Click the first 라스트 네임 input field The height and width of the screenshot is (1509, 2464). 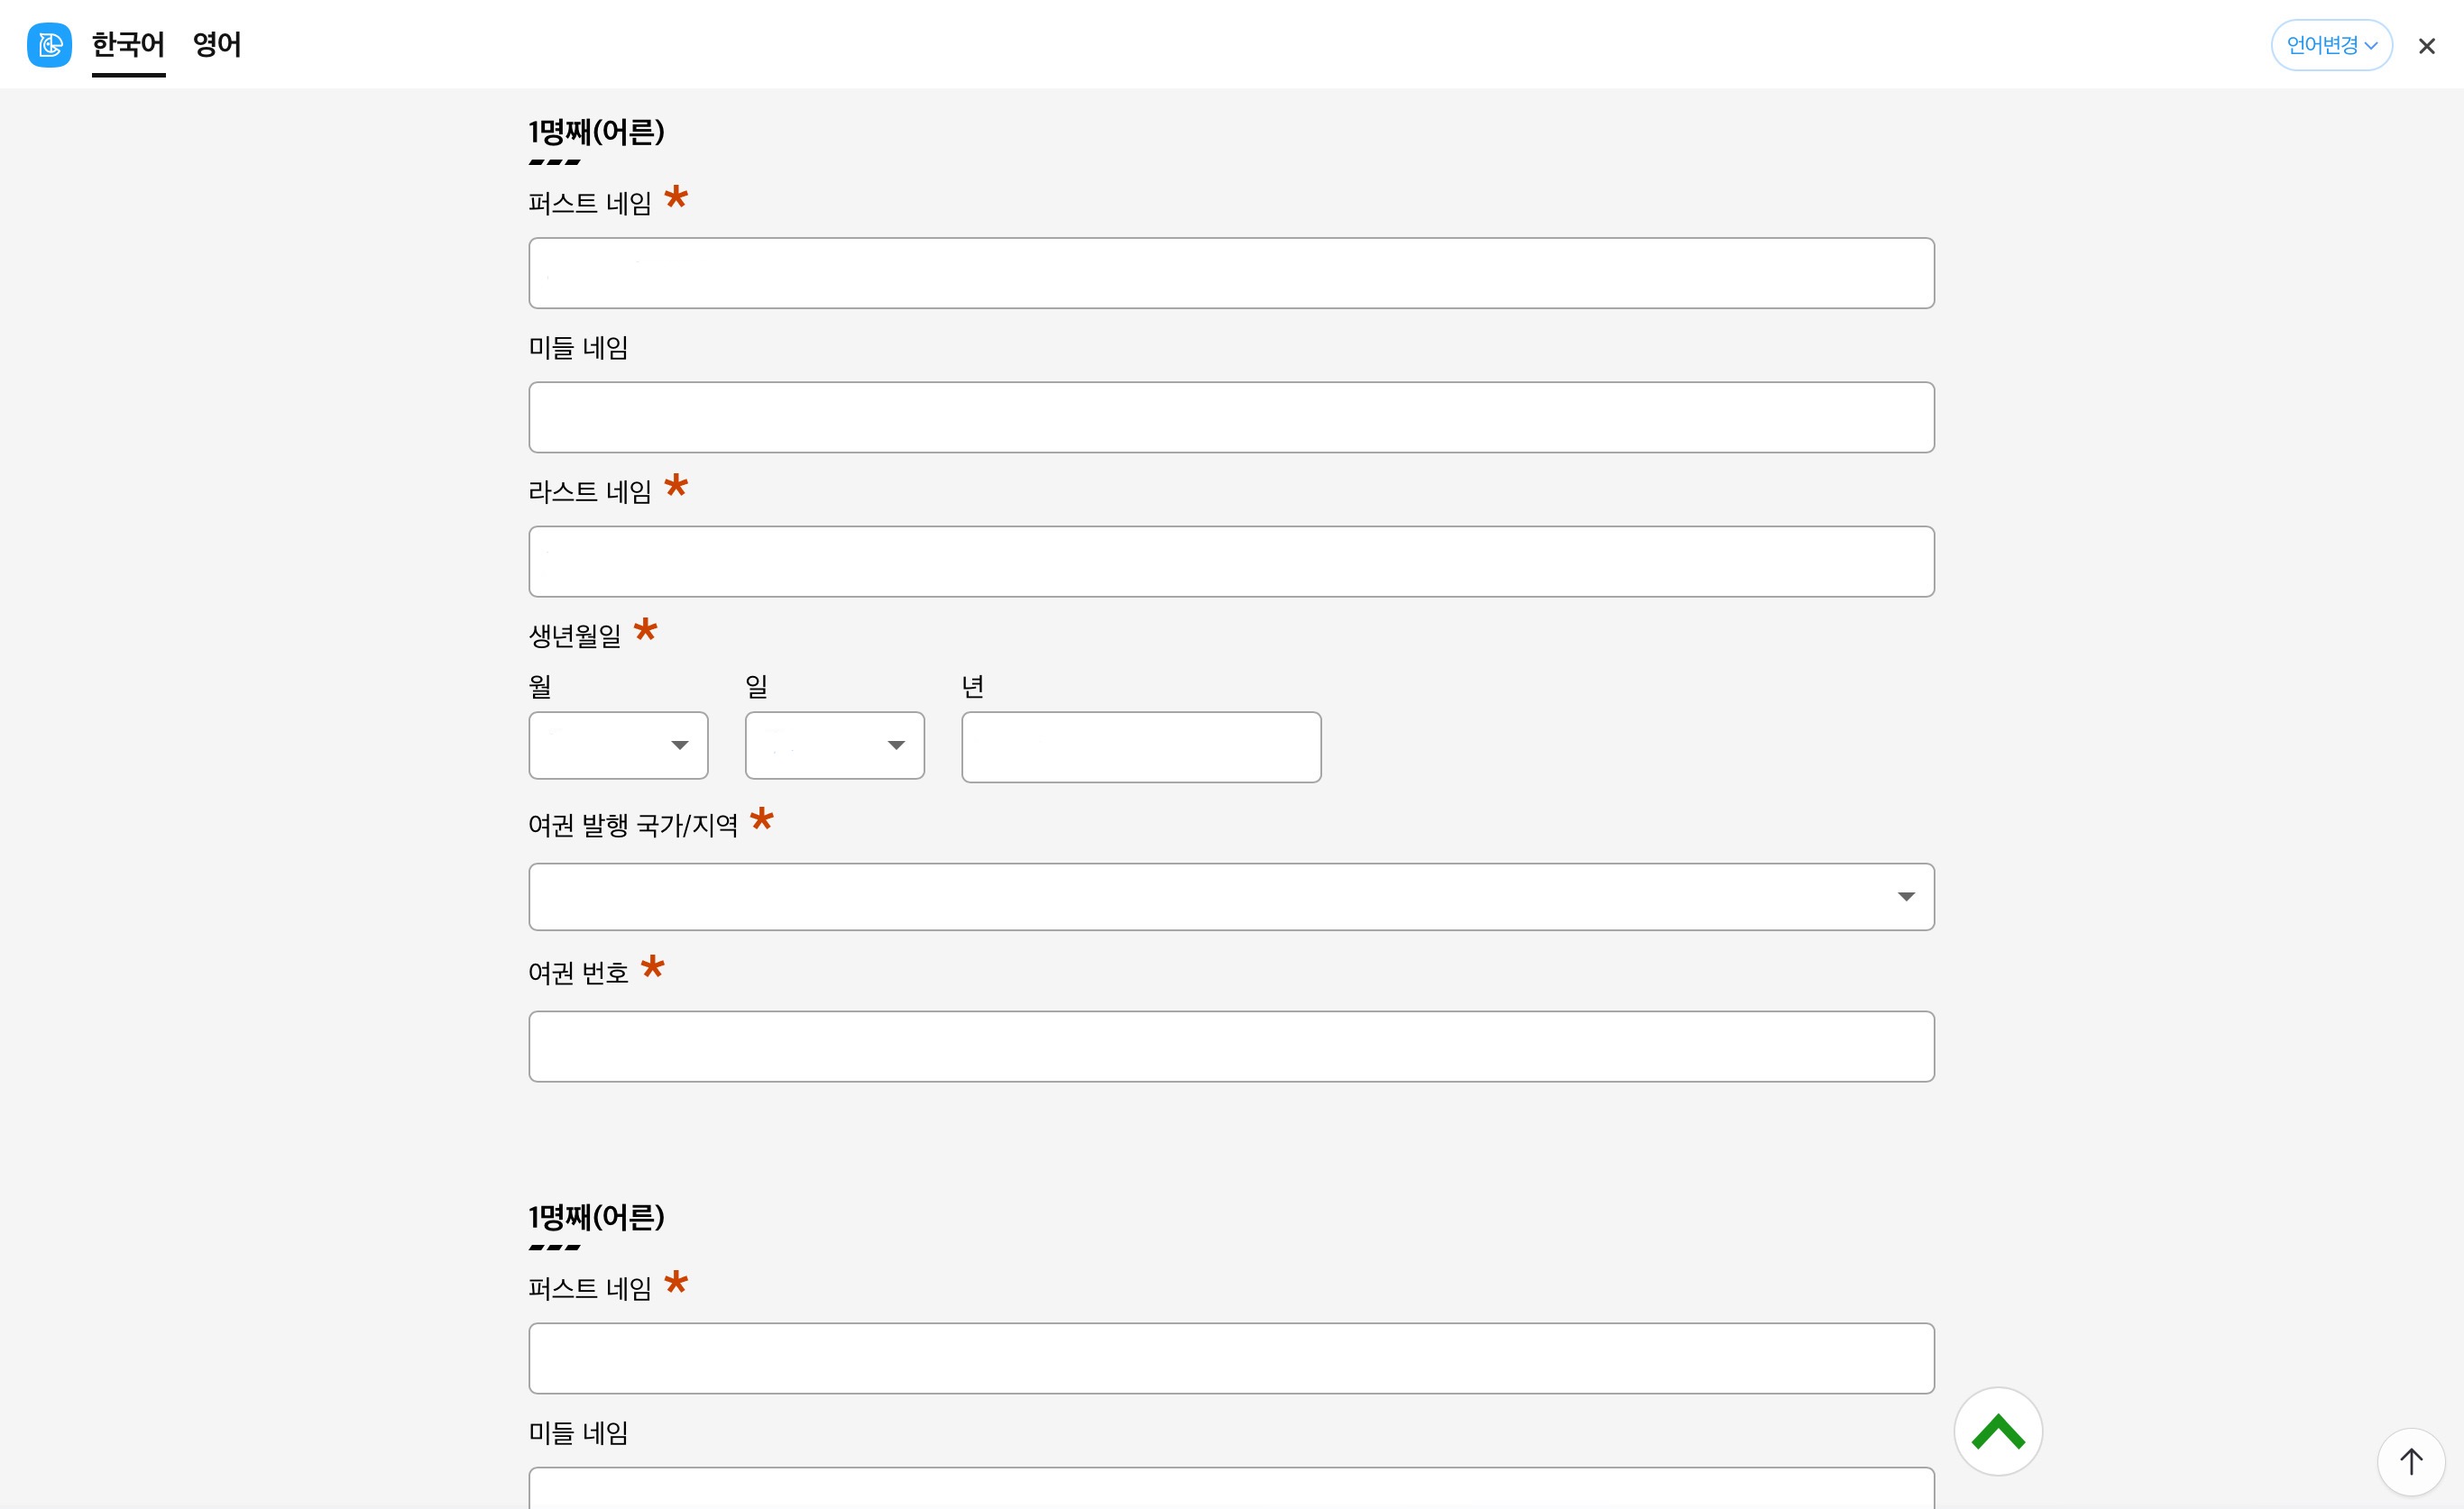pos(1231,562)
